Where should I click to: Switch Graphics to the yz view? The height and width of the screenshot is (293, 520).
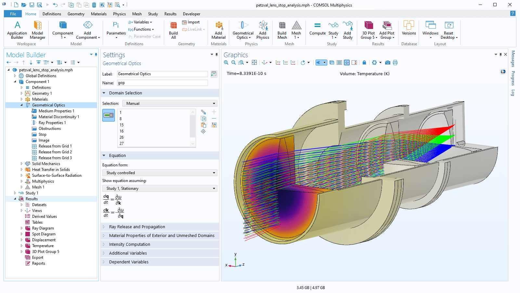coord(285,63)
